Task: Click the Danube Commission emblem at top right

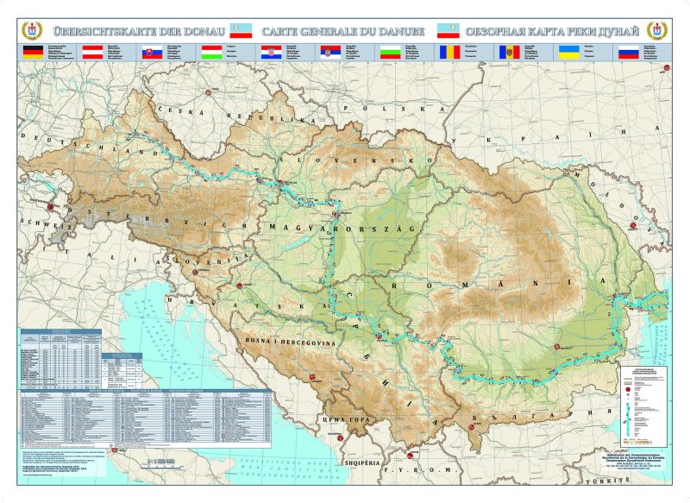Action: coord(657,31)
